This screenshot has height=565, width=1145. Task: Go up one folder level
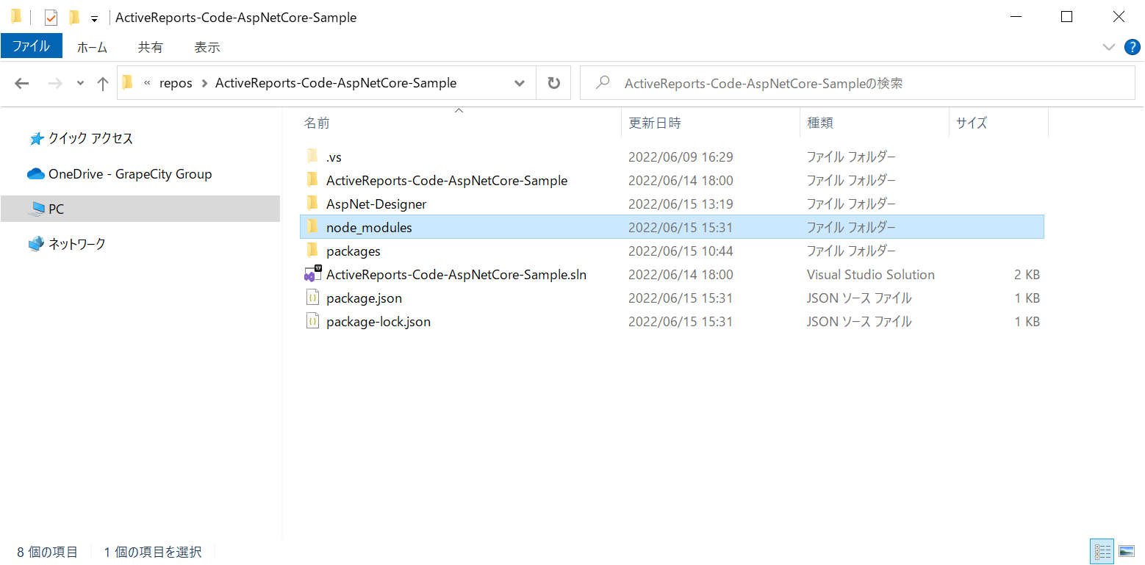tap(103, 83)
